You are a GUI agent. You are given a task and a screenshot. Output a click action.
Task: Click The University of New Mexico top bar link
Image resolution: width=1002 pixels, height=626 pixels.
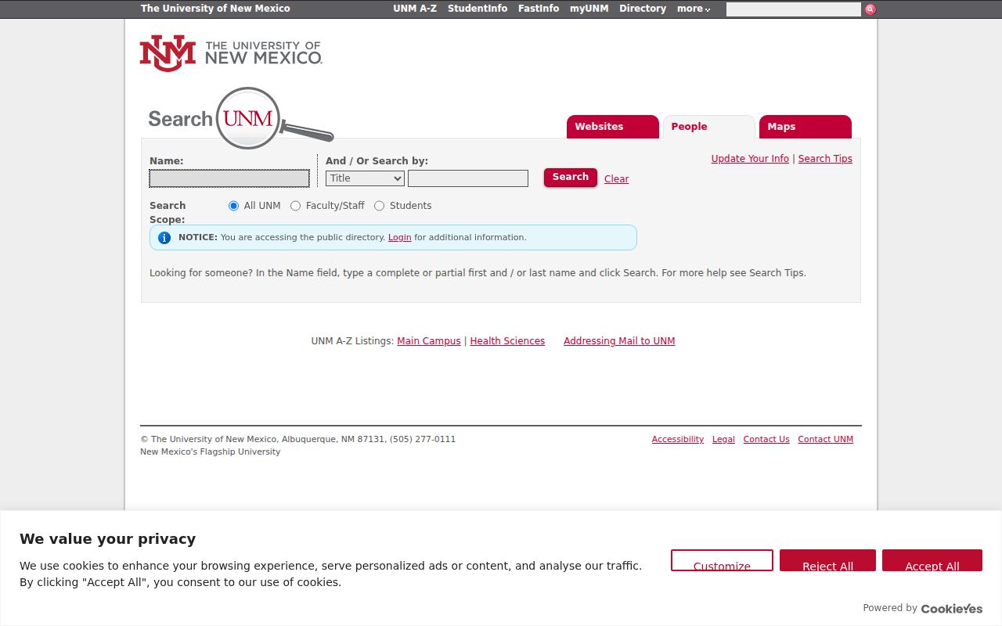coord(215,9)
